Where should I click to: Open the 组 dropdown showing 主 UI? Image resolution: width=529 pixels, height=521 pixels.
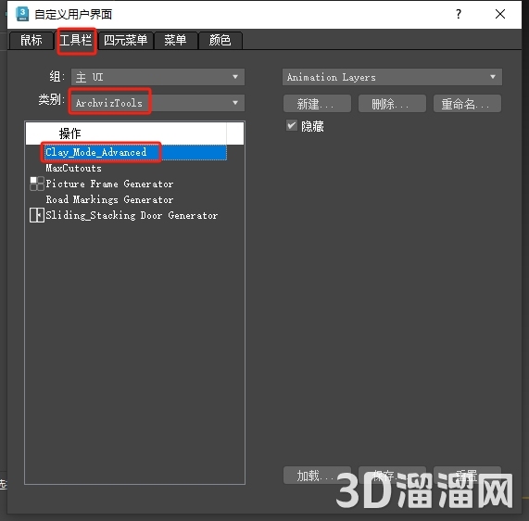[157, 77]
